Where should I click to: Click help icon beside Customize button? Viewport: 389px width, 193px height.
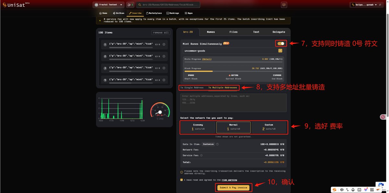pyautogui.click(x=217, y=144)
